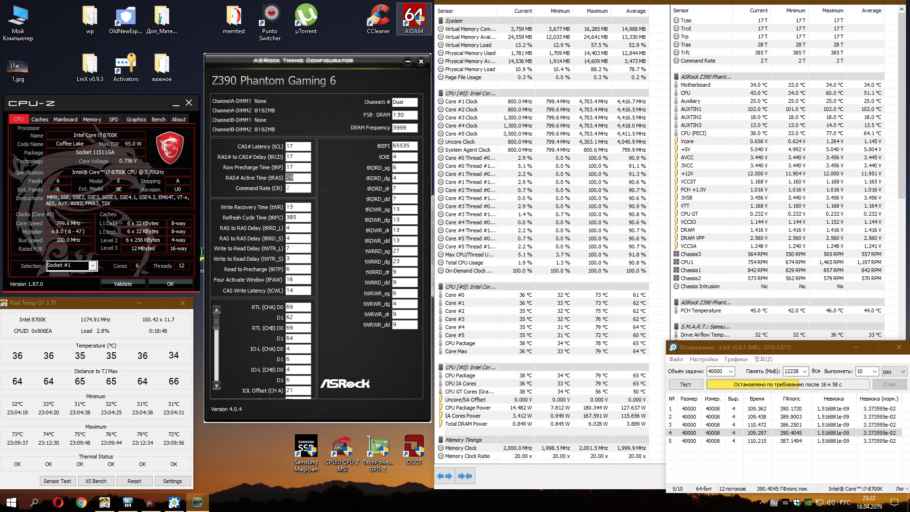Open the network tray icon

[x=819, y=503]
